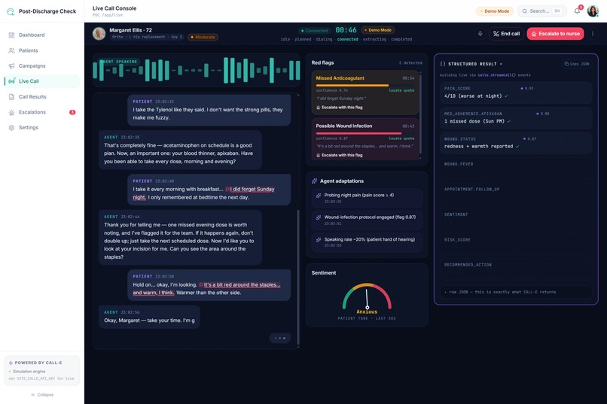Select the WOUND.STATUS result card
This screenshot has width=607, height=404.
point(516,143)
